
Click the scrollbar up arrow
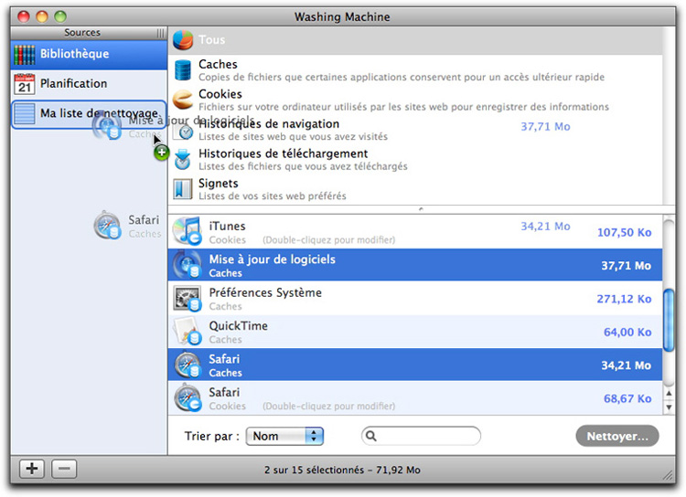[669, 394]
